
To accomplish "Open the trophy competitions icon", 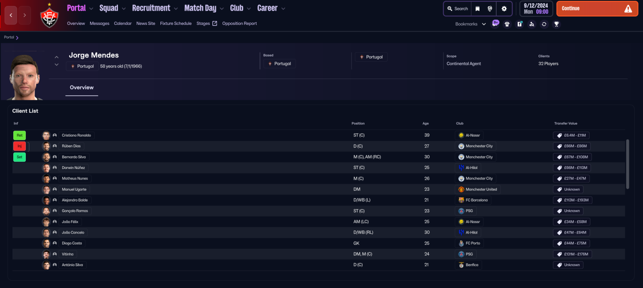I will (557, 24).
